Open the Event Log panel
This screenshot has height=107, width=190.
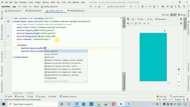tap(161, 96)
